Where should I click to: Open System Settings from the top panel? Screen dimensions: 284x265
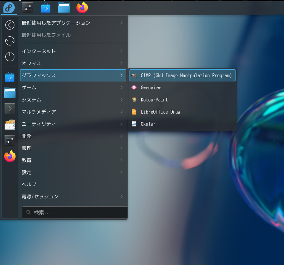pos(28,8)
